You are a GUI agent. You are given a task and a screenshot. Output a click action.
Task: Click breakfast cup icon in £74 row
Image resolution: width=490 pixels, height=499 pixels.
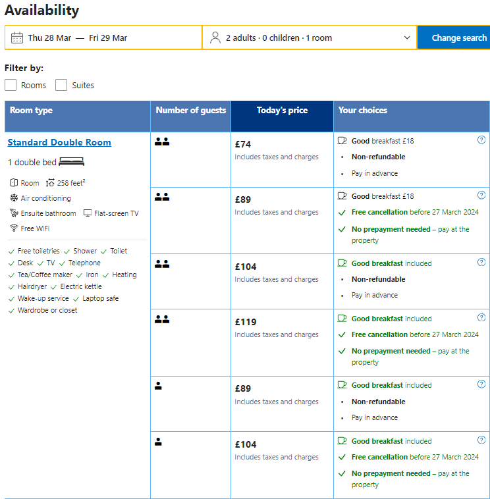click(x=342, y=141)
